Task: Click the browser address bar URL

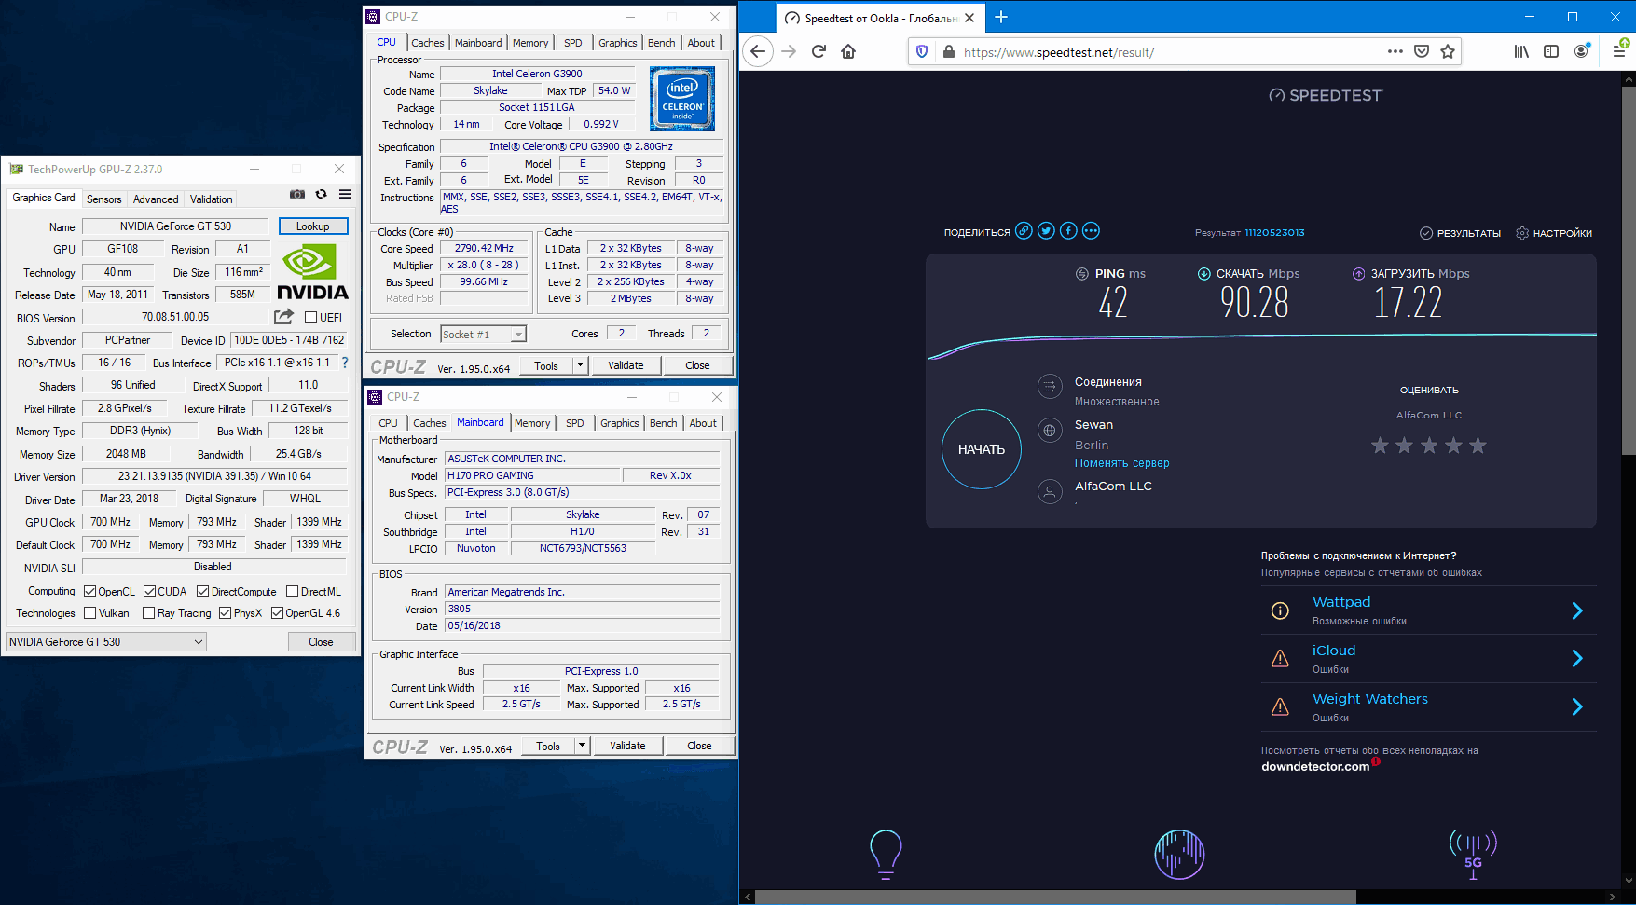Action: coord(1059,52)
